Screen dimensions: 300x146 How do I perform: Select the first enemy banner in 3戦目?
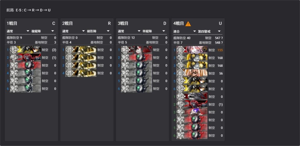pos(137,50)
